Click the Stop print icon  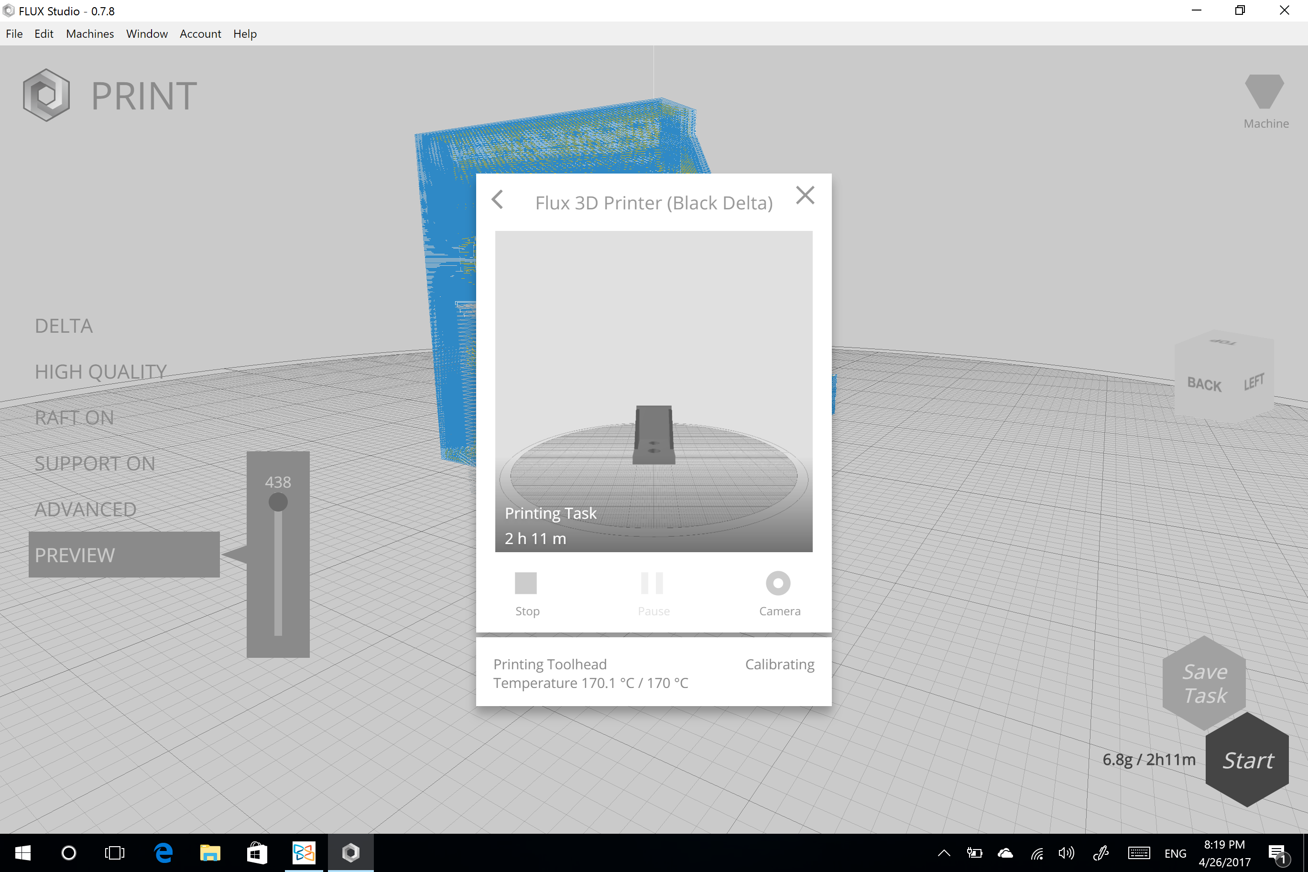[x=525, y=583]
